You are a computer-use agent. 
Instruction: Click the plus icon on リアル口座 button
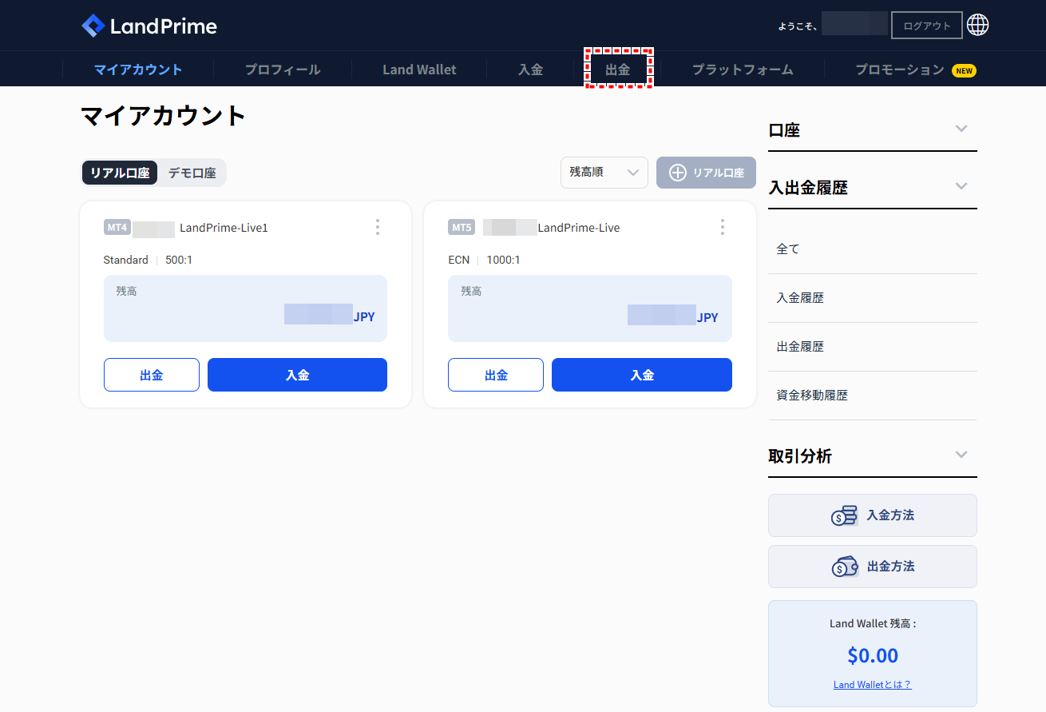coord(677,173)
